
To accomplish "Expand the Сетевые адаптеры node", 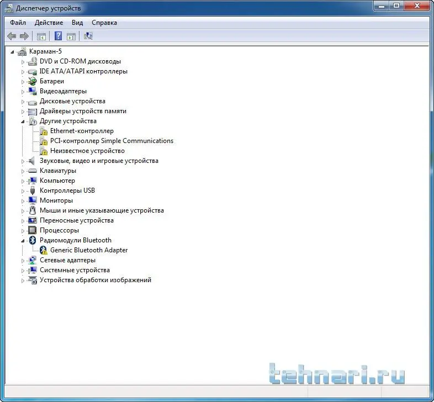I will coord(23,261).
